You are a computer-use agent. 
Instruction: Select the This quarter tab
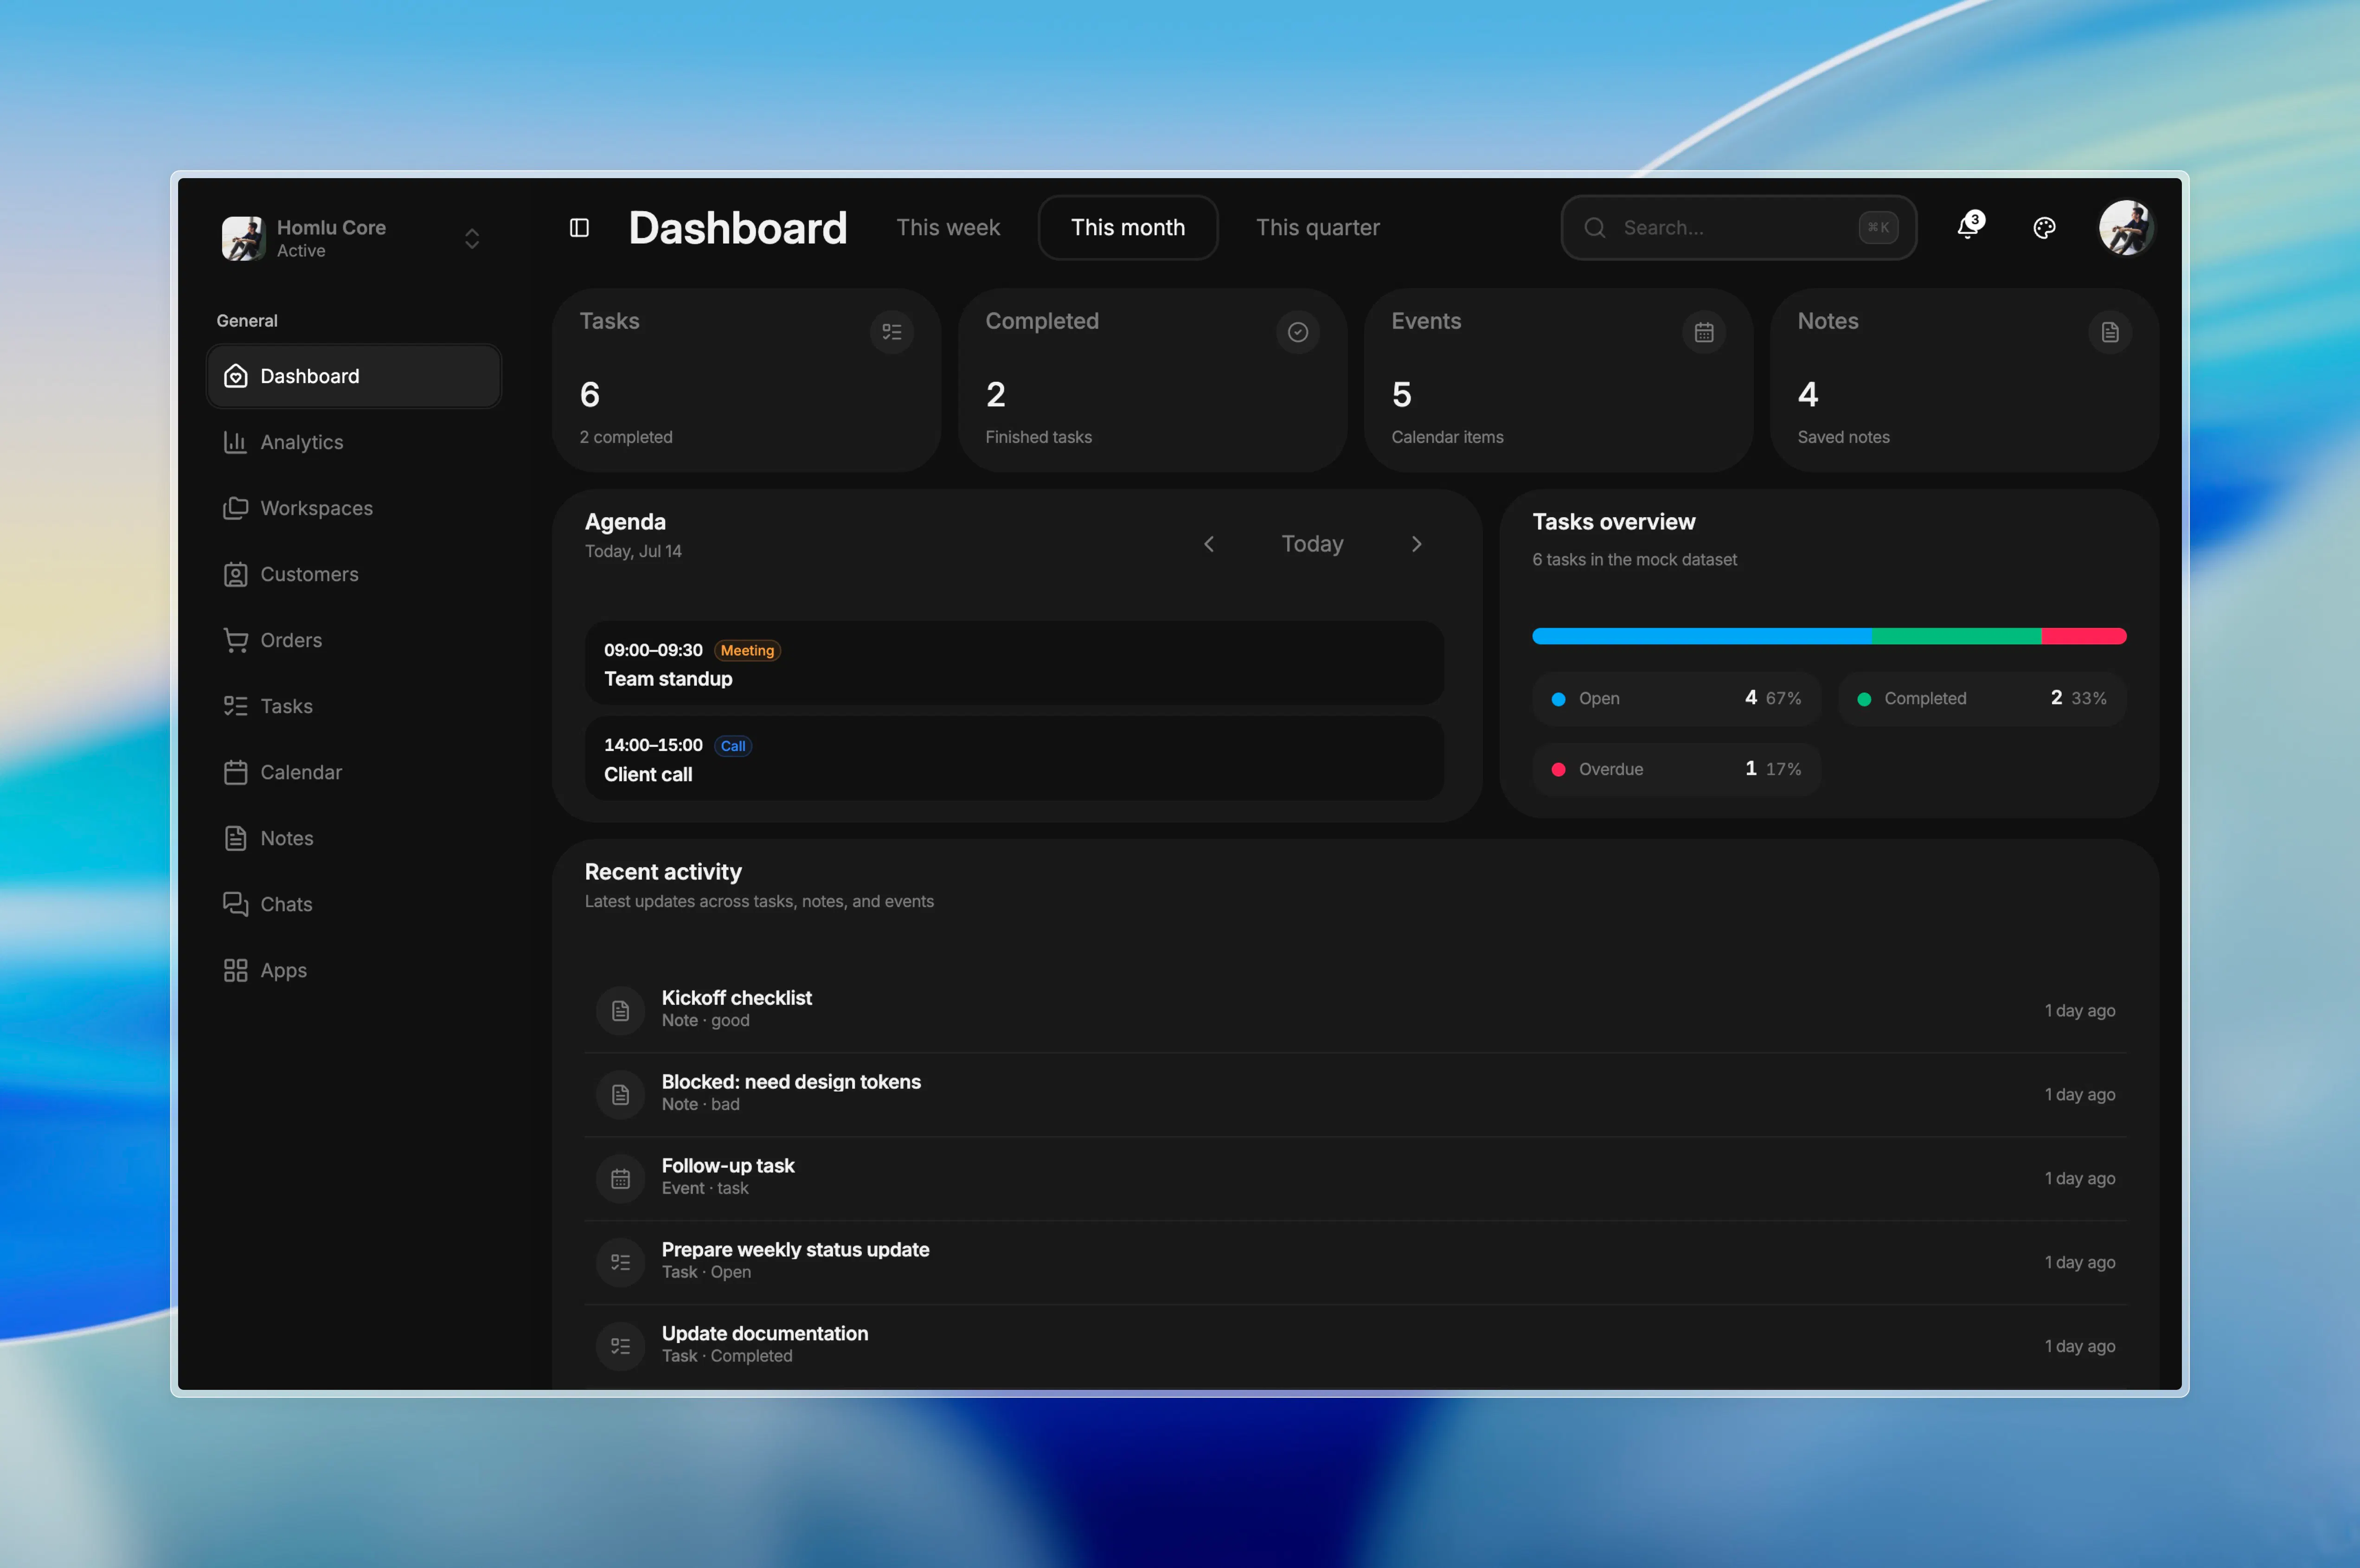point(1317,228)
